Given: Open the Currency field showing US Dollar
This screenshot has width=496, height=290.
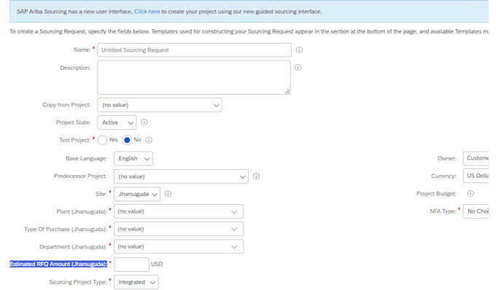Looking at the screenshot, I should click(x=476, y=176).
